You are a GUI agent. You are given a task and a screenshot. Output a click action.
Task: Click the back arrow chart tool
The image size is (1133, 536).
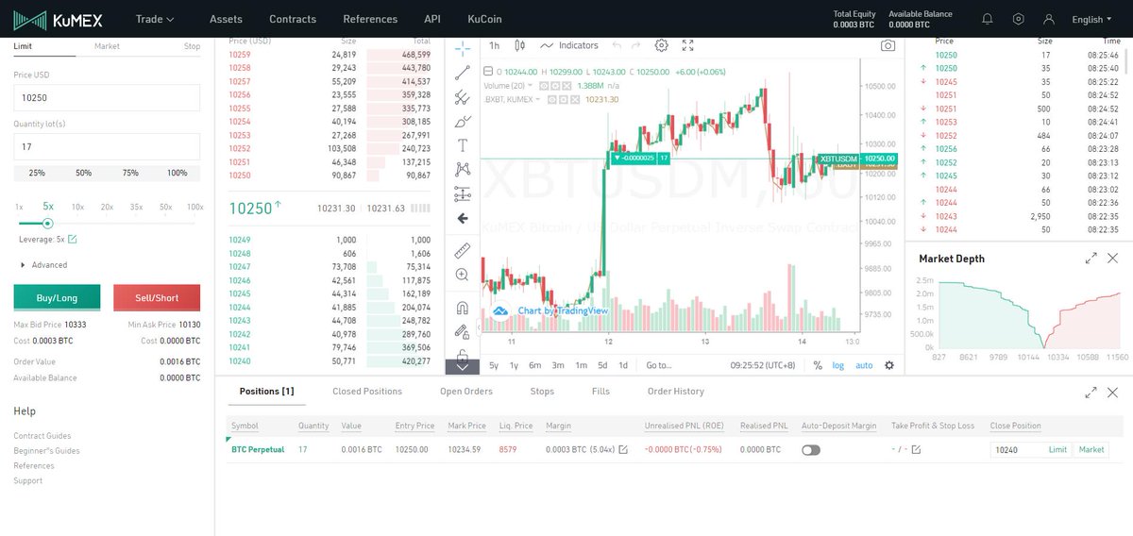click(x=462, y=218)
